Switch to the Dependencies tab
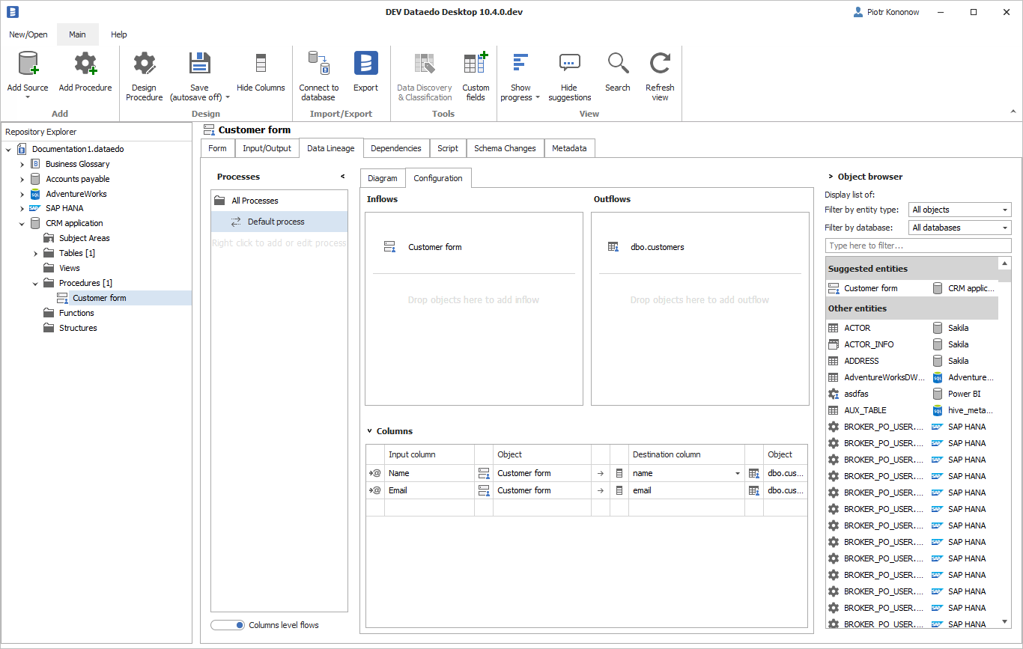1023x649 pixels. pyautogui.click(x=395, y=148)
